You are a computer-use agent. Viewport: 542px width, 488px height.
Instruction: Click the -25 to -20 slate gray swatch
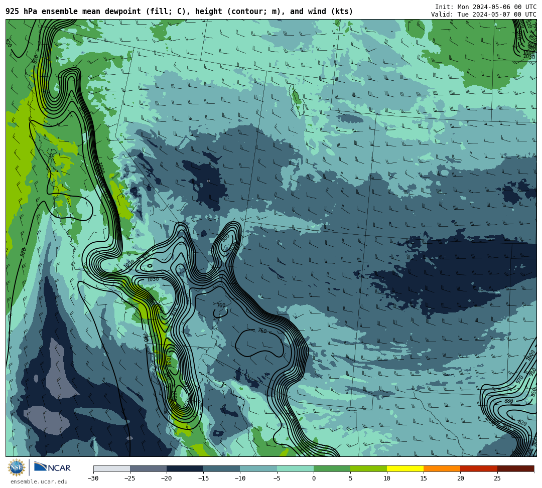tap(148, 468)
